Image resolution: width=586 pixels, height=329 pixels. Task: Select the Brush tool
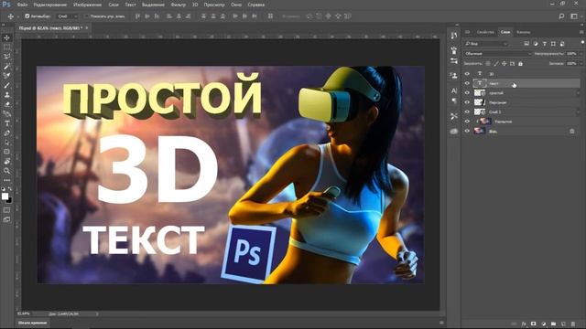pyautogui.click(x=6, y=85)
